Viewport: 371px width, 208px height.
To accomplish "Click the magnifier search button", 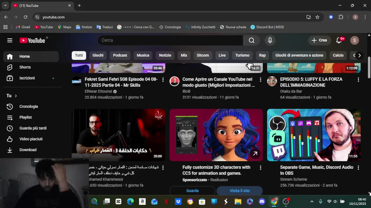I will pyautogui.click(x=252, y=40).
